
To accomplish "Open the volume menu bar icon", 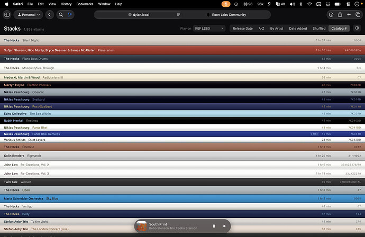I will (x=292, y=4).
